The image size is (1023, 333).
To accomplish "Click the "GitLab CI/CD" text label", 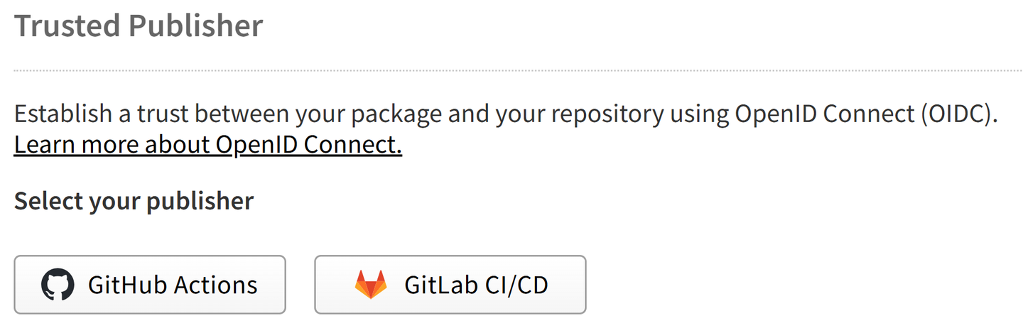I will (476, 285).
